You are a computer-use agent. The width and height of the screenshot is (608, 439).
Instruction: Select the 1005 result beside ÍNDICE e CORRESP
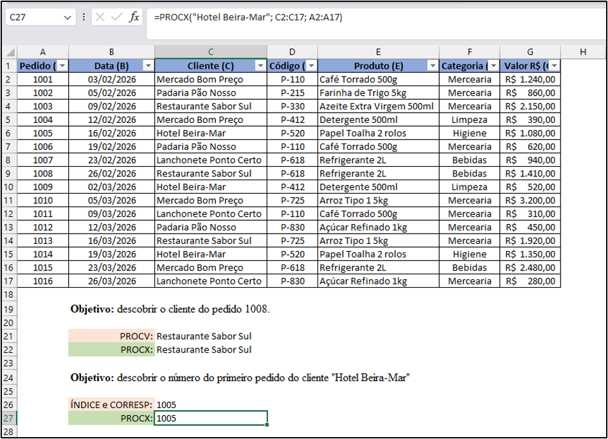pyautogui.click(x=211, y=405)
